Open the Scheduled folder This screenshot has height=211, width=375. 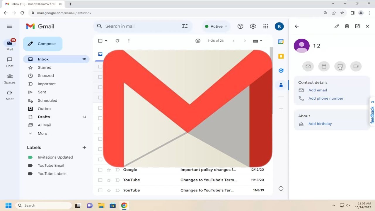coord(56,101)
